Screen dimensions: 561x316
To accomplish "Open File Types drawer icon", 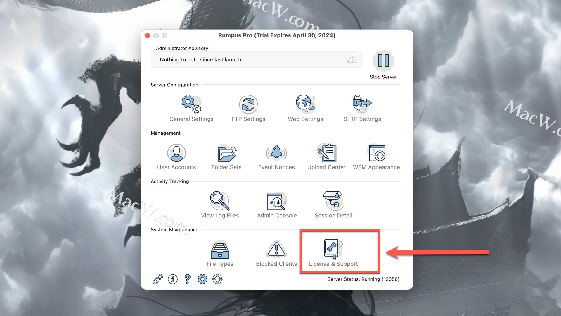I will pyautogui.click(x=220, y=249).
